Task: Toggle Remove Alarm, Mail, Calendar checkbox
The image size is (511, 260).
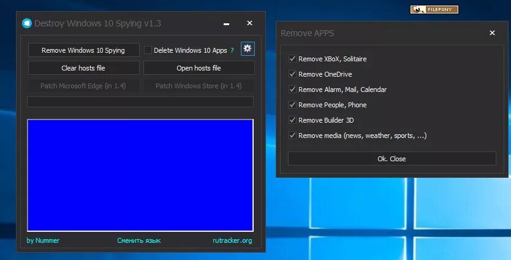Action: coord(292,90)
